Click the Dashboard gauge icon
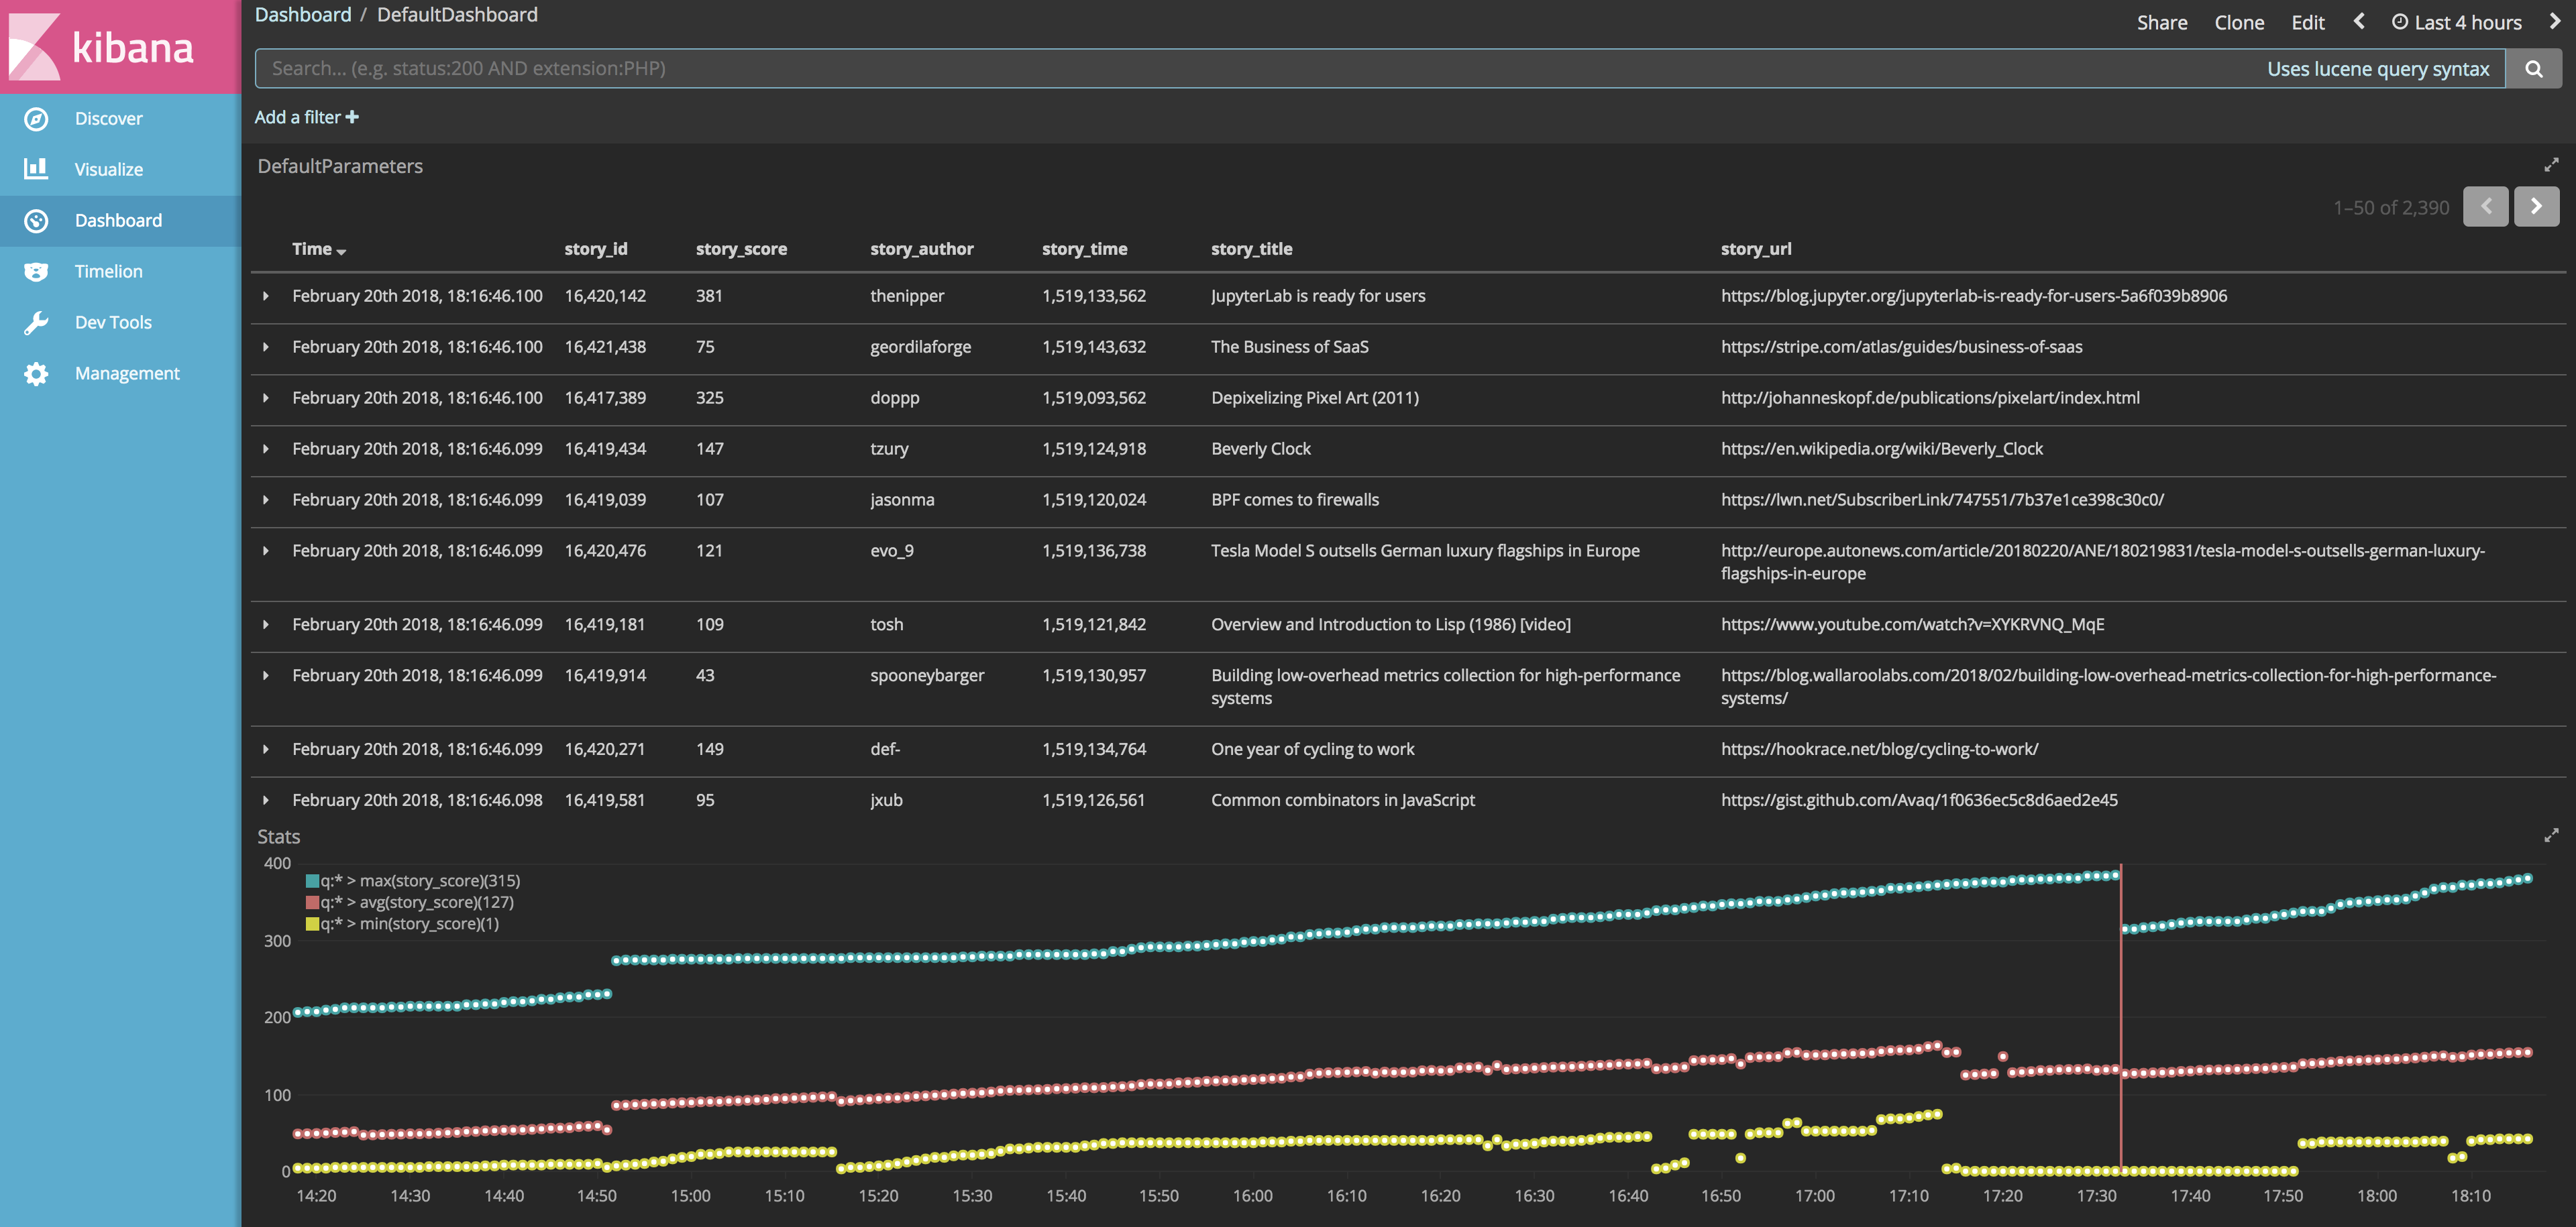 tap(36, 221)
